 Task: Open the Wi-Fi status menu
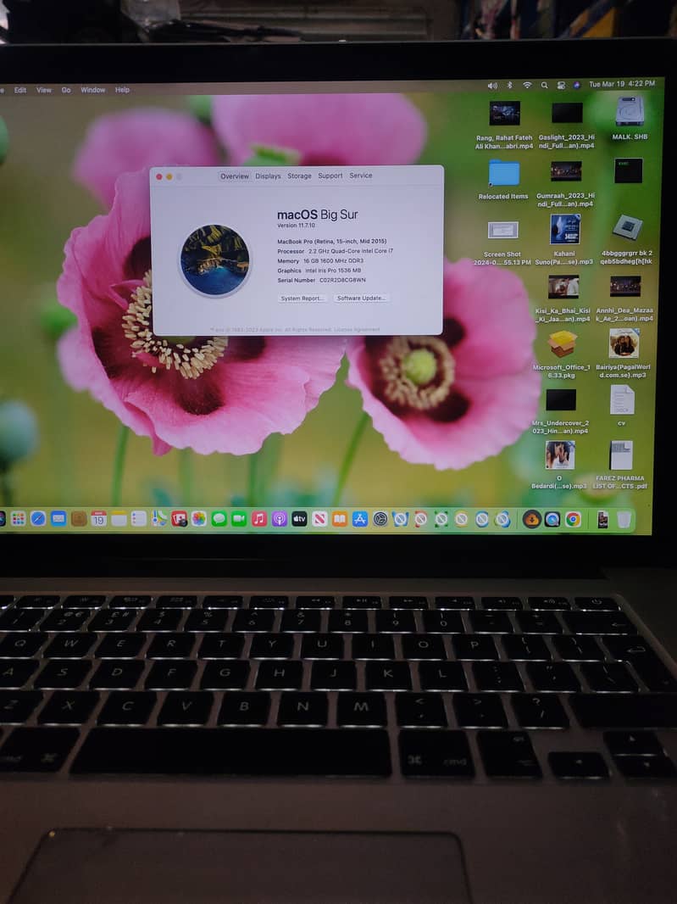pyautogui.click(x=527, y=85)
